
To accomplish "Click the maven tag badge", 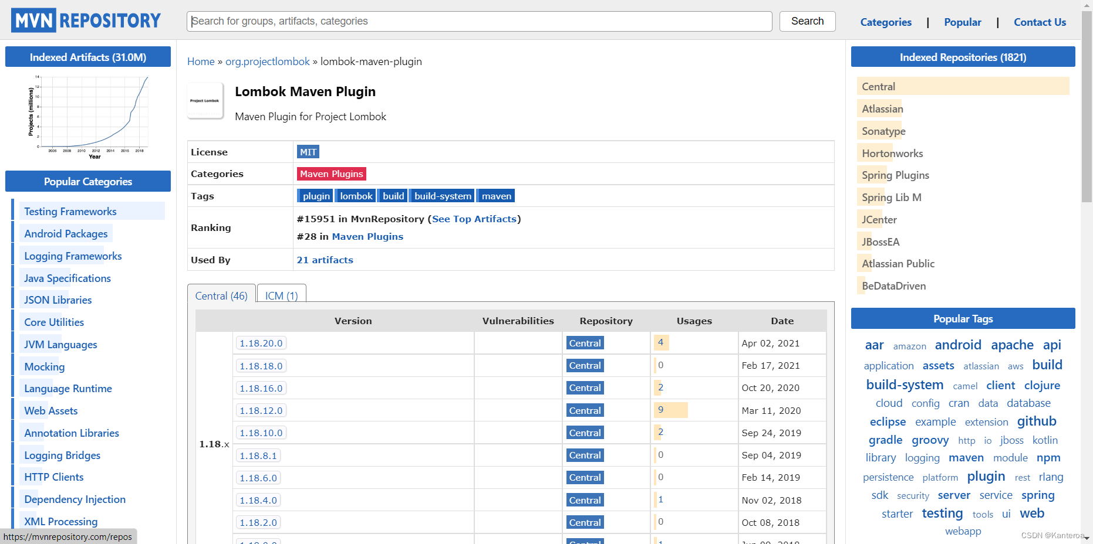I will coord(496,196).
